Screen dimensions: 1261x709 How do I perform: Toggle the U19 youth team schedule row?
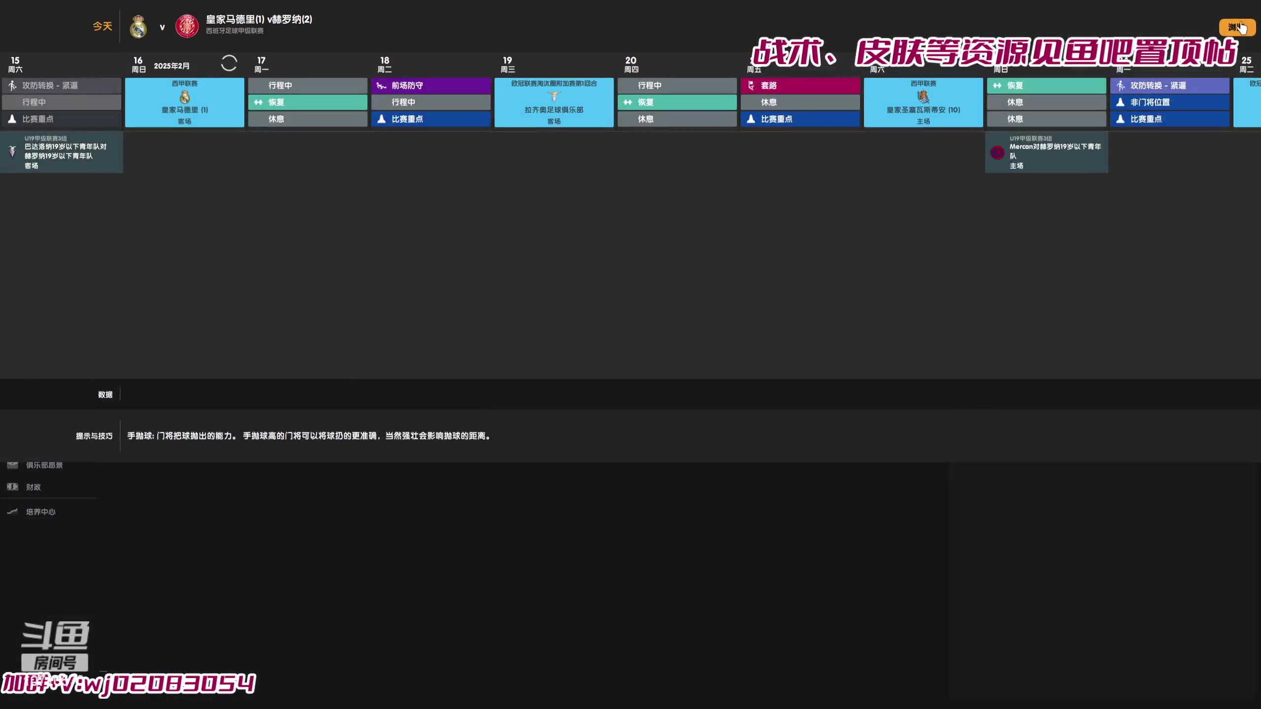[11, 152]
